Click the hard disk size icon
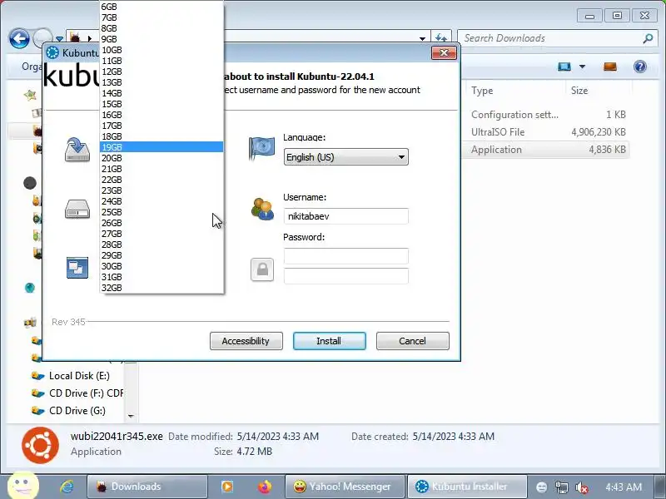Viewport: 666px width, 499px height. [77, 209]
